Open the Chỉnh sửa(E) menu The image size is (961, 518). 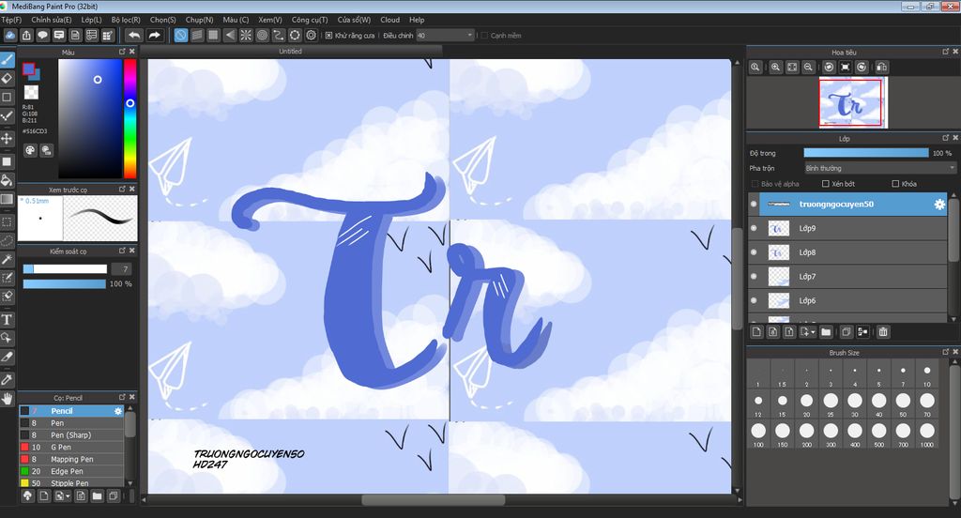(x=52, y=20)
